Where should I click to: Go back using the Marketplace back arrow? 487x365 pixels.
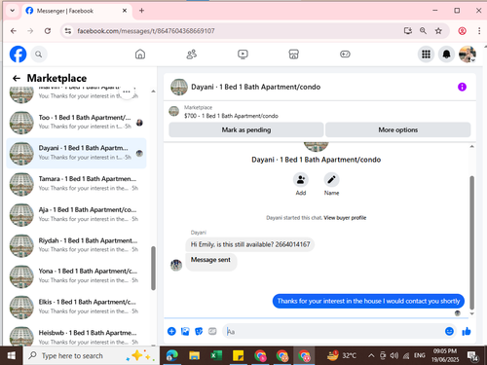pos(17,78)
